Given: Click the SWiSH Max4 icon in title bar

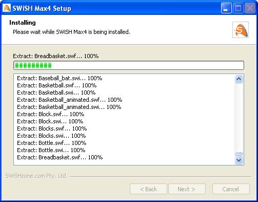Looking at the screenshot, I should (7, 8).
